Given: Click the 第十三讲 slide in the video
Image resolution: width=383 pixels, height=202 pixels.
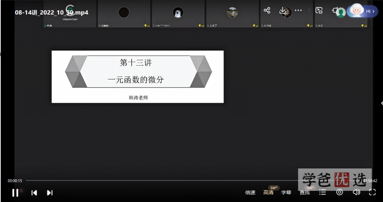Looking at the screenshot, I should pyautogui.click(x=138, y=77).
